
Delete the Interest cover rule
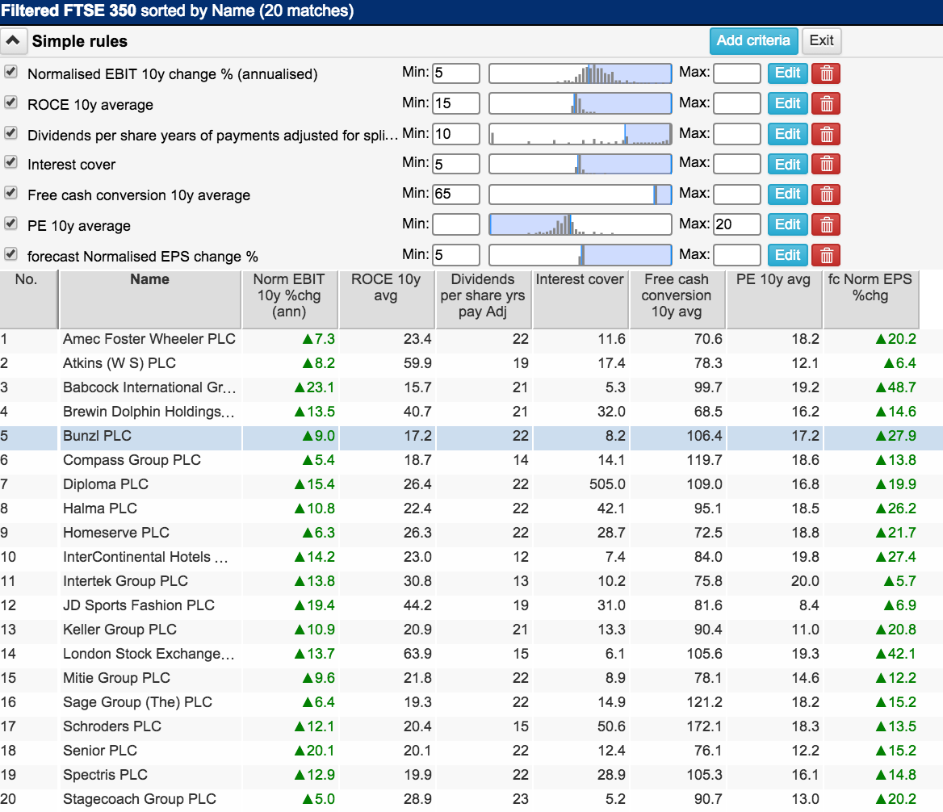[826, 164]
